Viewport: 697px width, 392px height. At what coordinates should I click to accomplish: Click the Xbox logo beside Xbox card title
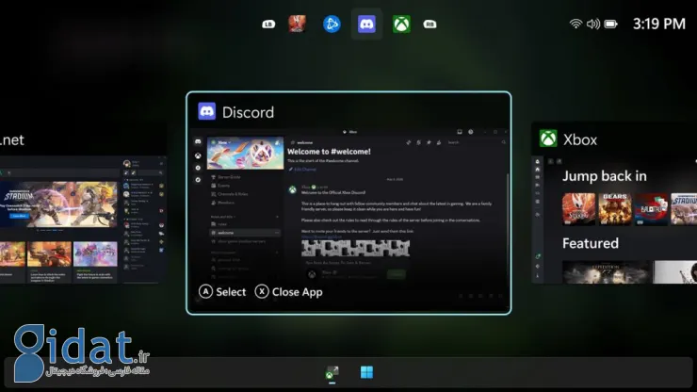tap(548, 139)
